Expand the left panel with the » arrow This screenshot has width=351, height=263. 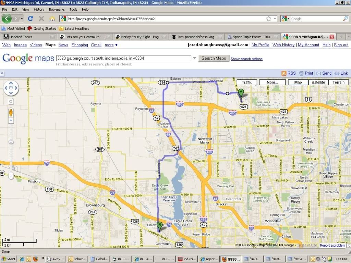(x=2, y=73)
